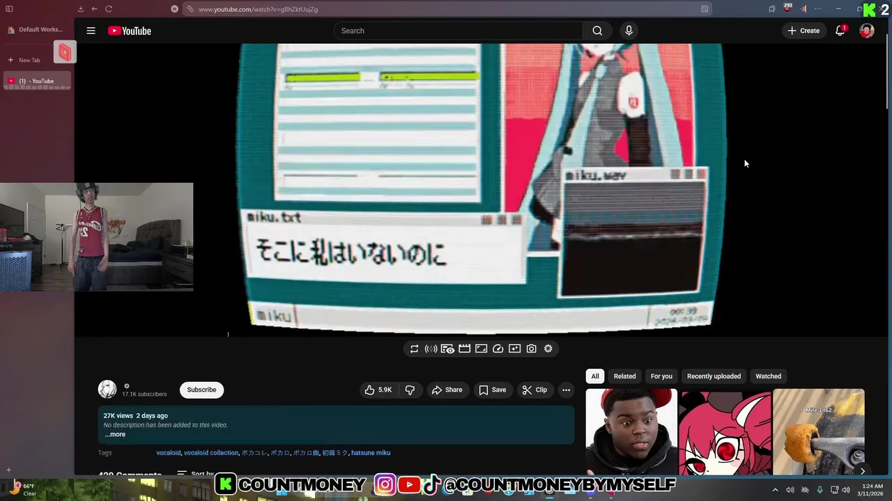Open browser downloads icon
892x501 pixels.
click(x=81, y=9)
